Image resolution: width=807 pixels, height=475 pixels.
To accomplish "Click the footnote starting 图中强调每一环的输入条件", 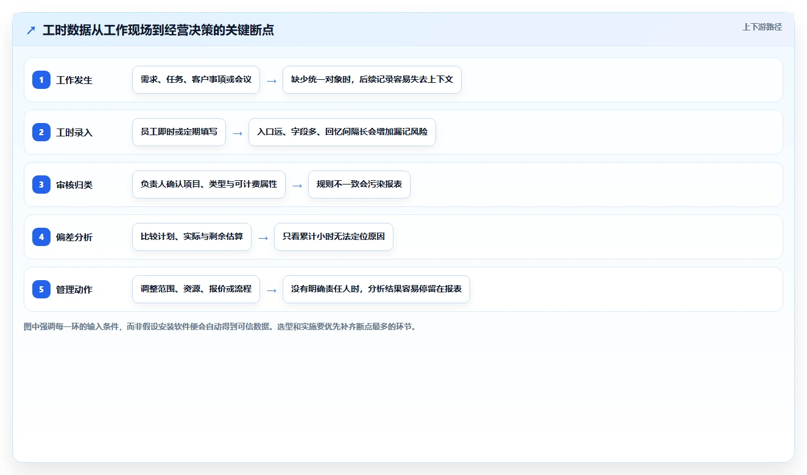I will (220, 326).
